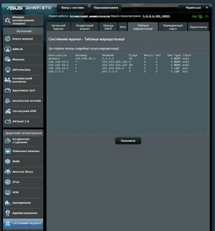The height and width of the screenshot is (231, 215).
Task: Open Карта мережі menu item
Action: coord(23,39)
